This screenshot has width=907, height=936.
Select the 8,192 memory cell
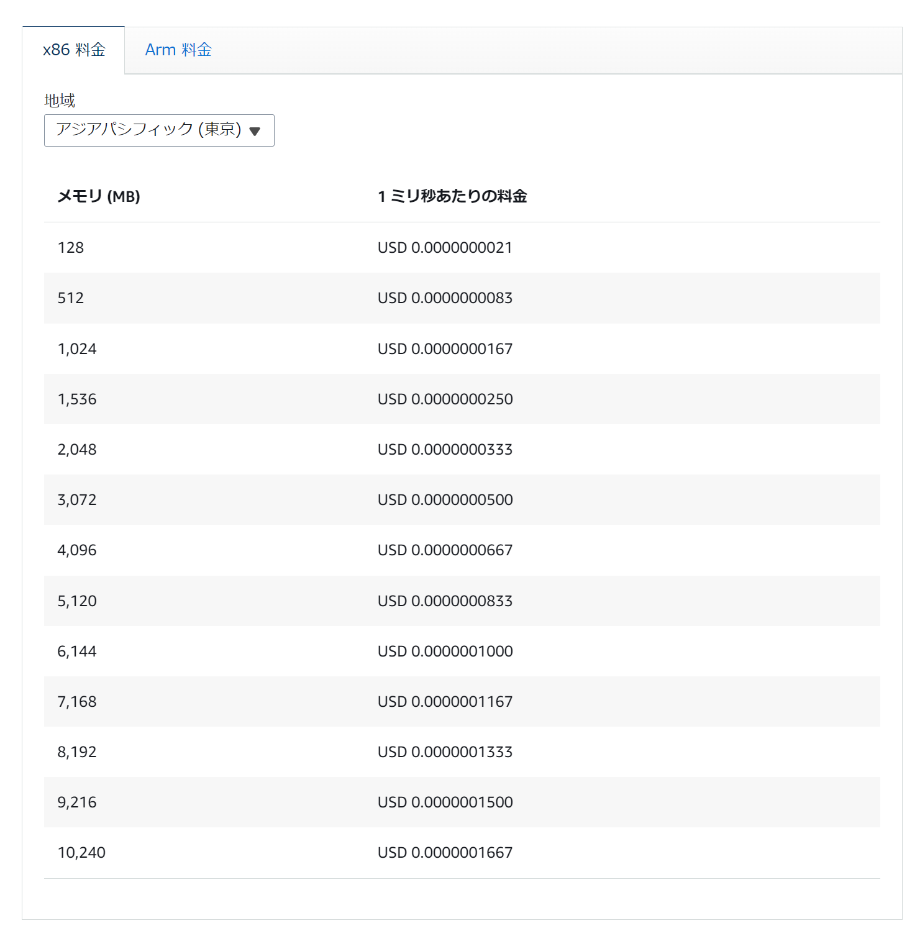pyautogui.click(x=77, y=752)
